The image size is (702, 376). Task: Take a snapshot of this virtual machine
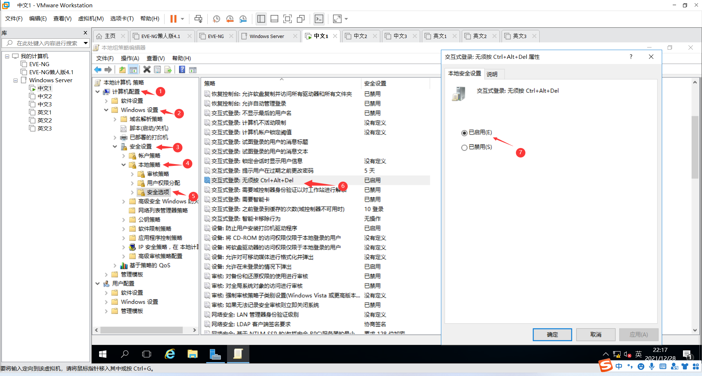[216, 19]
